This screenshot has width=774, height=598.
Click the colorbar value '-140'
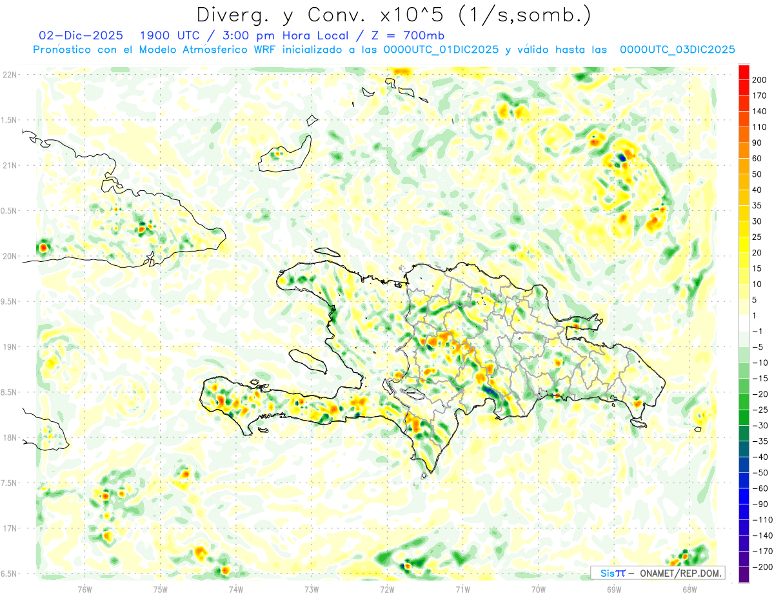coord(762,535)
